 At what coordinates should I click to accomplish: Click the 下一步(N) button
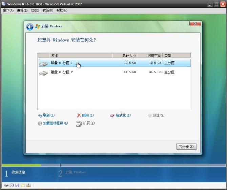click(x=186, y=147)
